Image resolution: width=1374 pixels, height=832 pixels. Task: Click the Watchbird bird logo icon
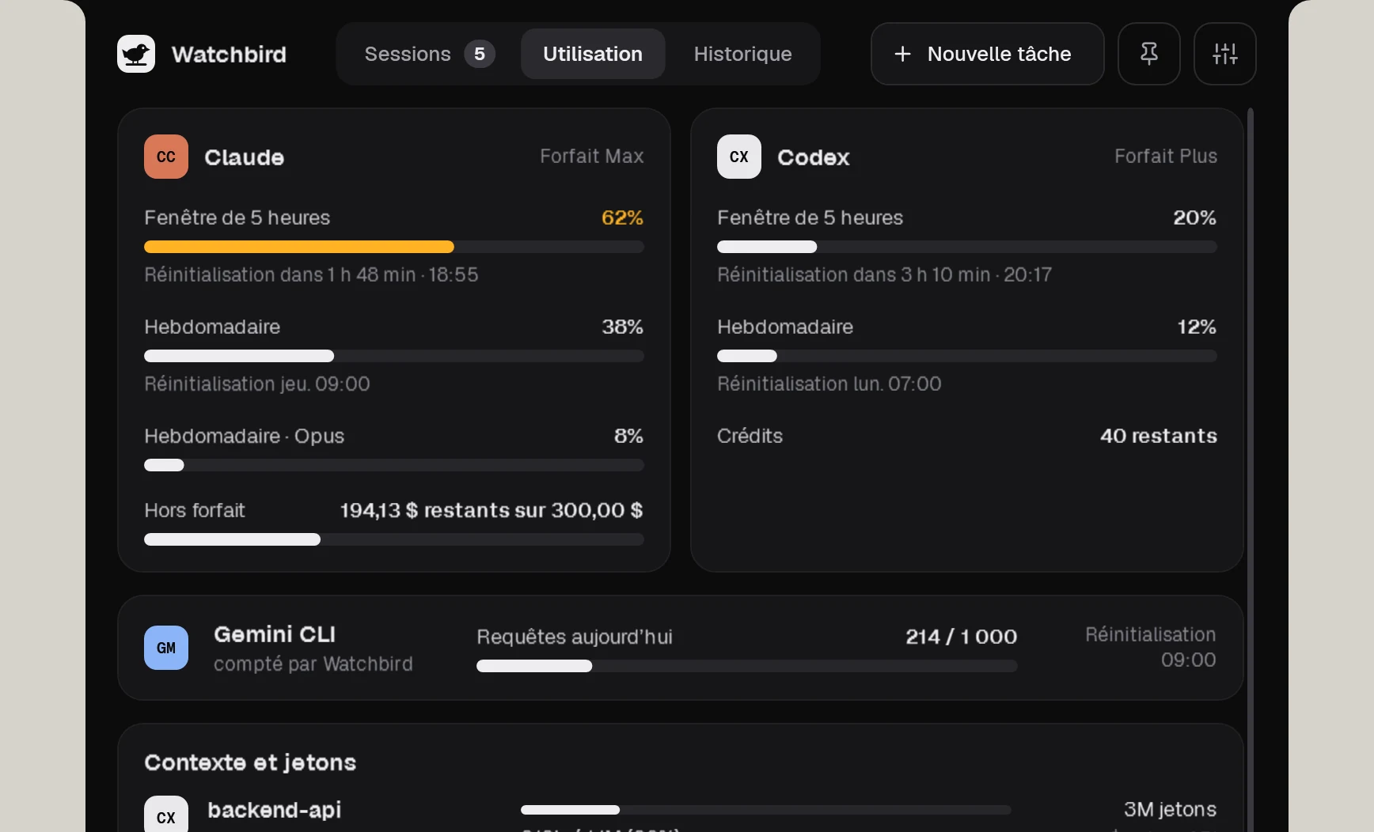(136, 54)
